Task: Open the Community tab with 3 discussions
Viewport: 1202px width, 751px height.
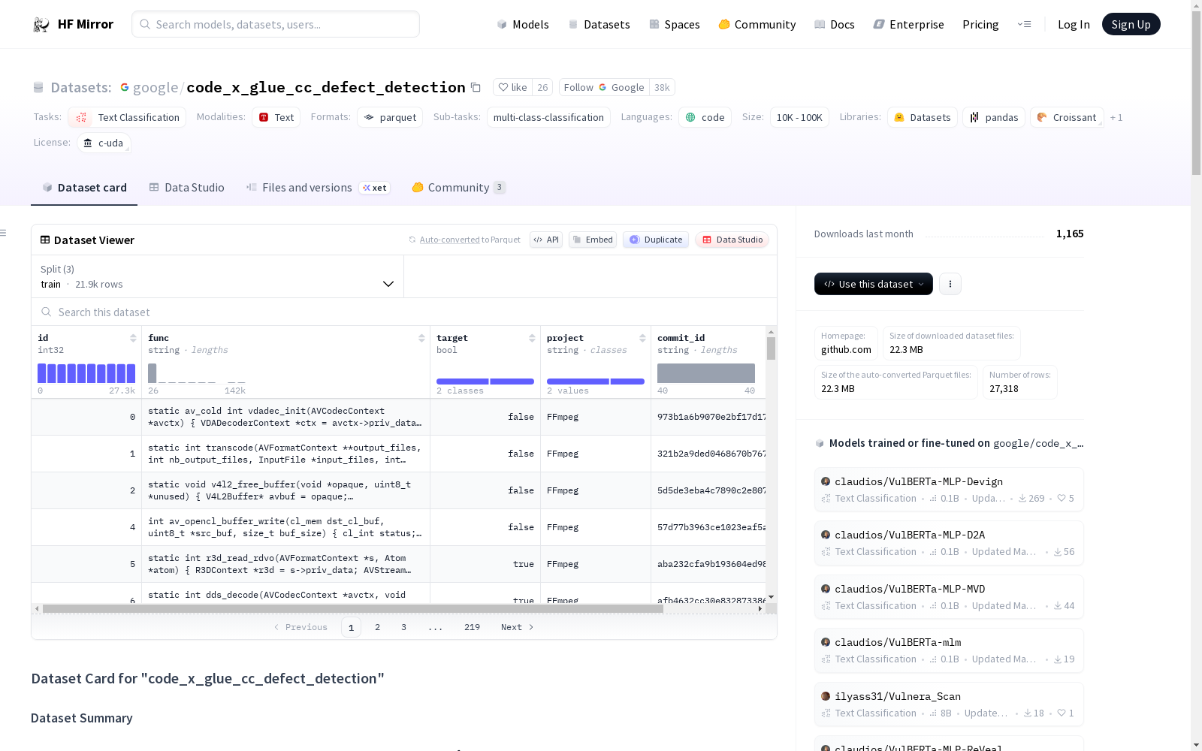Action: [459, 188]
